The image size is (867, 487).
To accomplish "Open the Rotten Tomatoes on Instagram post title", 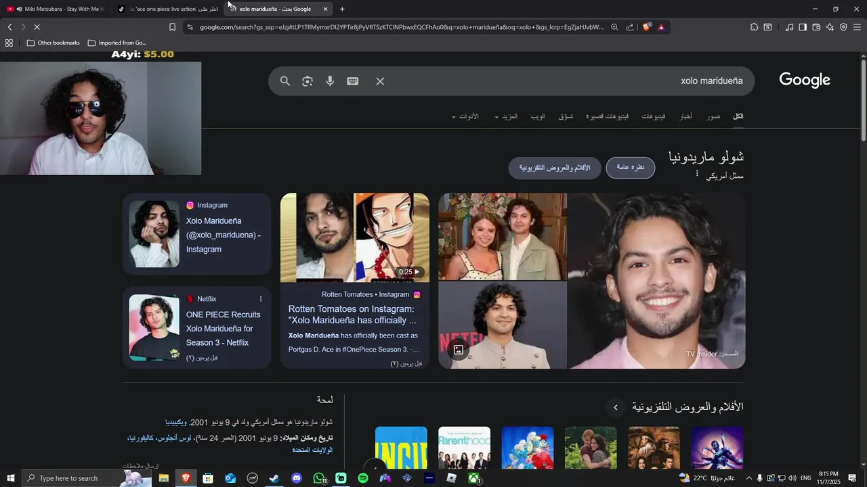I will tap(352, 315).
